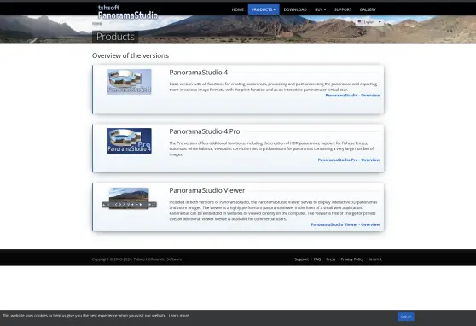Dismiss cookie banner with Got it button

(405, 317)
